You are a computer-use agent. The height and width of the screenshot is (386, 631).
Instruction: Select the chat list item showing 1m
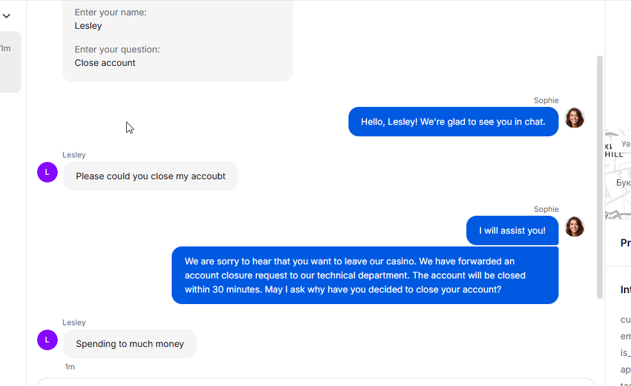point(10,61)
